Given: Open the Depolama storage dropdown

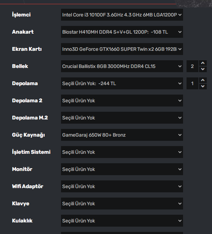Looking at the screenshot, I should point(122,83).
